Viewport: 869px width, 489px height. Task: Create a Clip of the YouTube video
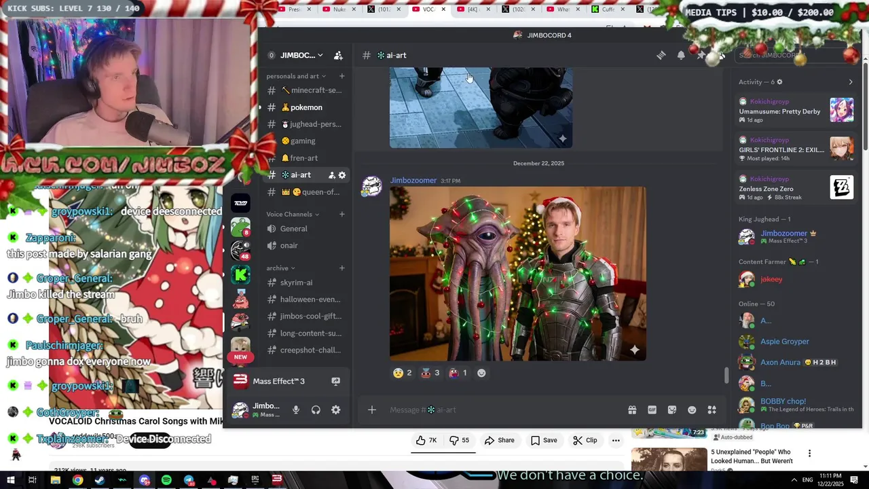585,440
